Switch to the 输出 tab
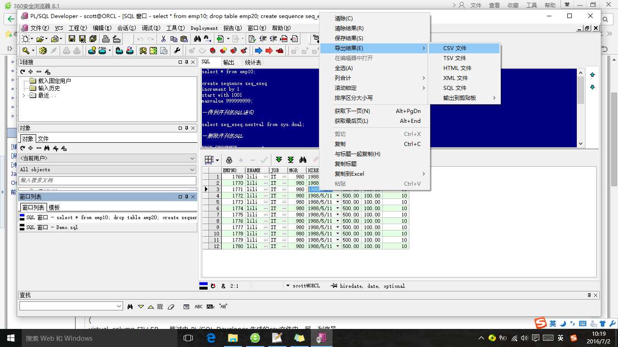 pyautogui.click(x=229, y=62)
